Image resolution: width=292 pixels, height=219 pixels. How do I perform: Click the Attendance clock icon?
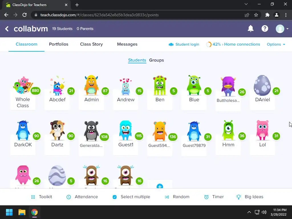pyautogui.click(x=69, y=197)
